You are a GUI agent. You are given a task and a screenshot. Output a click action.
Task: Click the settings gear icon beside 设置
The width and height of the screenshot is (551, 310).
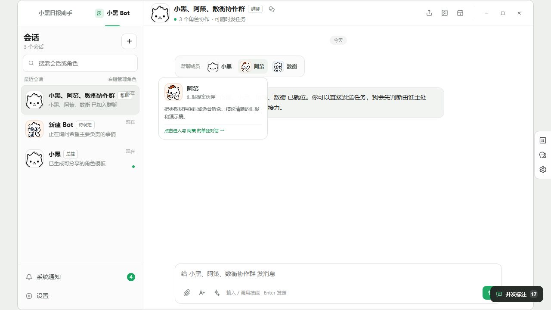tap(29, 296)
